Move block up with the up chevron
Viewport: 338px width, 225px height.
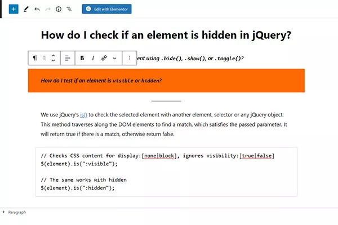[54, 56]
